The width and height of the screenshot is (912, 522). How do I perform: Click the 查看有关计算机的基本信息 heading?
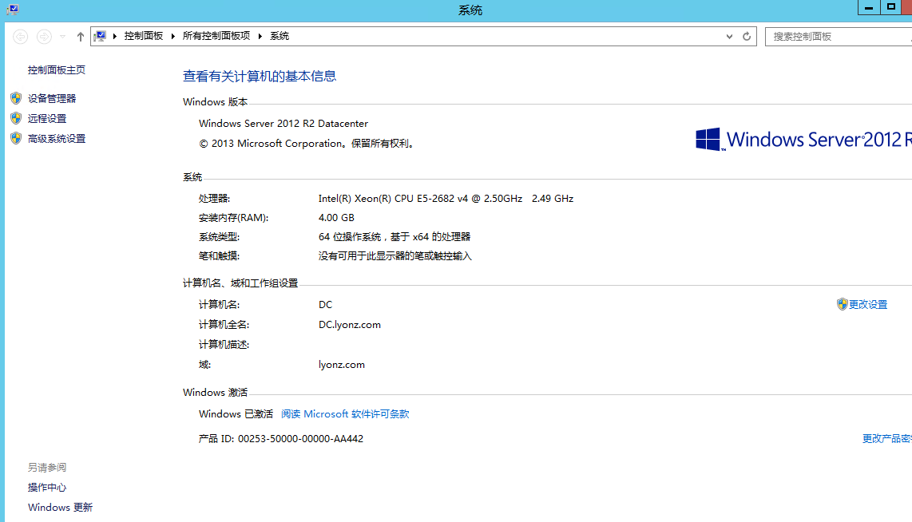point(260,76)
